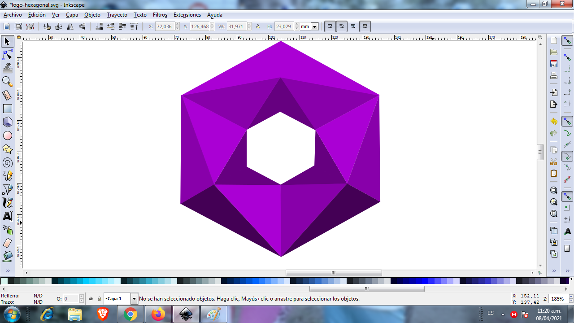Select the Paint bucket fill tool
Image resolution: width=574 pixels, height=323 pixels.
click(x=7, y=257)
